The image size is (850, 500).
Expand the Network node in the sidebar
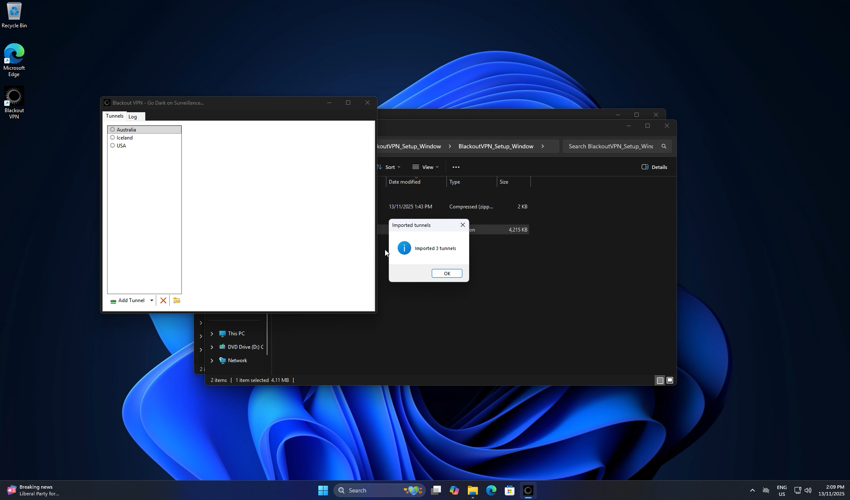point(211,361)
